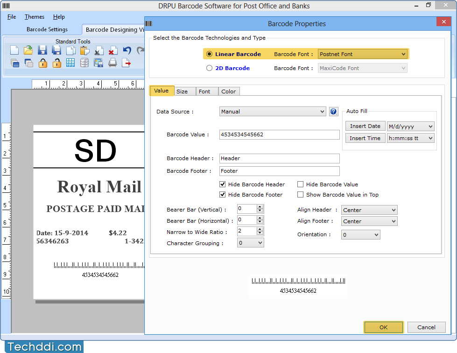Click the Cancel button
Screen dimensions: 457x353
[426, 327]
